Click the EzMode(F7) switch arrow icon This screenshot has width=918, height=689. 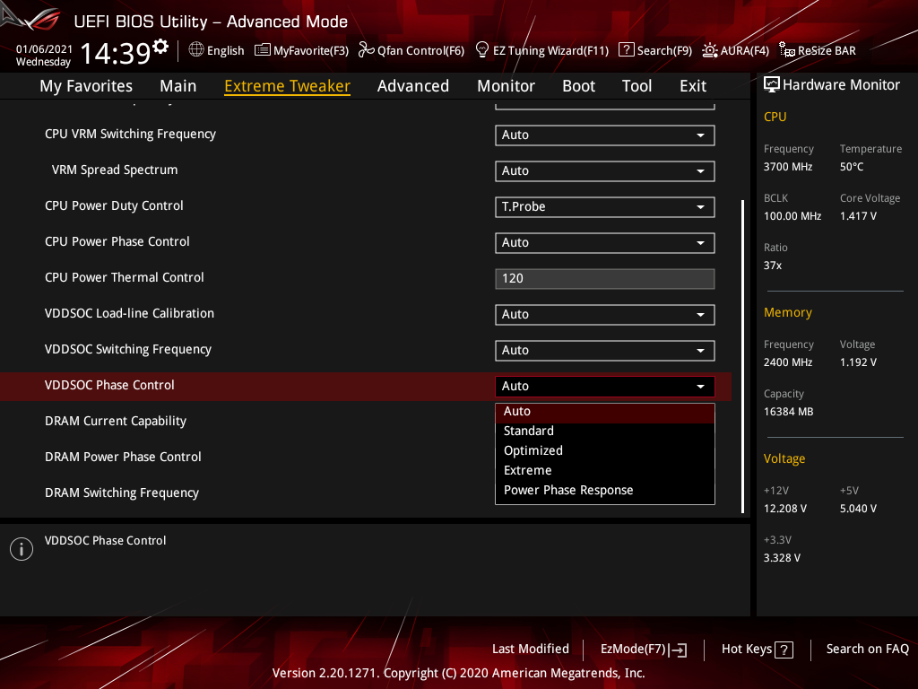tap(678, 650)
